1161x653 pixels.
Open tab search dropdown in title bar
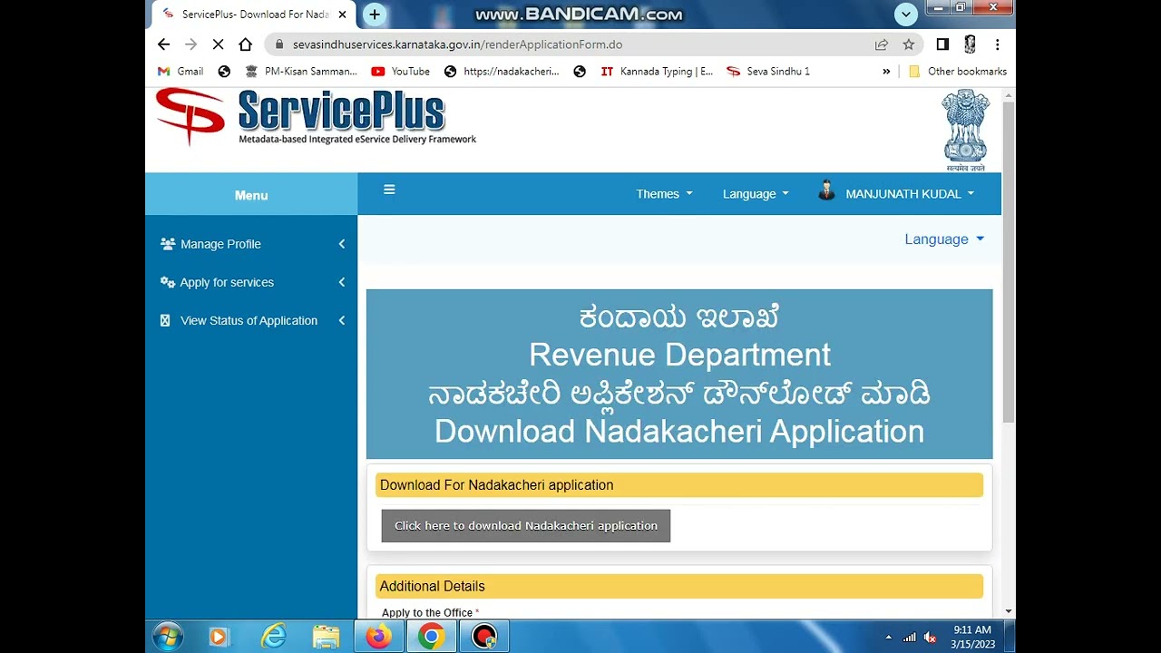(906, 14)
